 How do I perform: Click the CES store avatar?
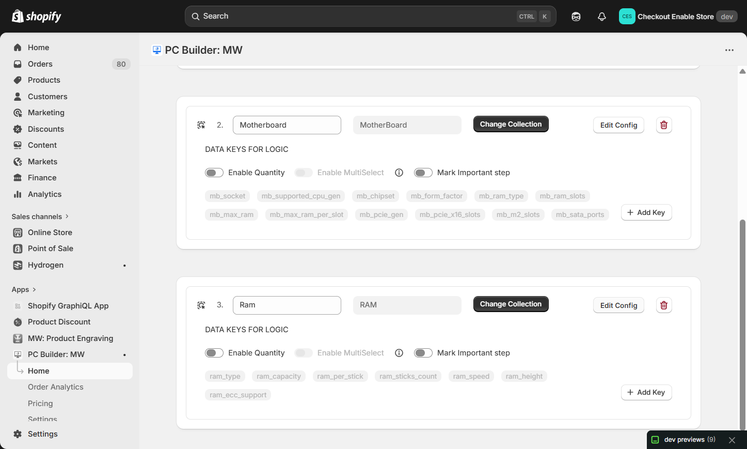(627, 17)
